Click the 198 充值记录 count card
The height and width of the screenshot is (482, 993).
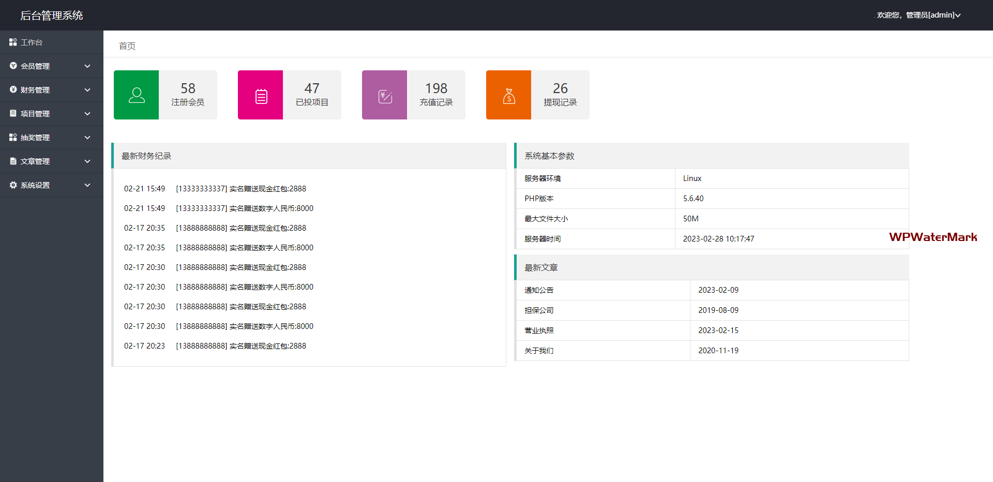coord(436,95)
